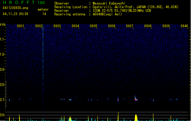The width and height of the screenshot is (191, 121).
Task: Click the kHz axis unit label
Action: 3,25
